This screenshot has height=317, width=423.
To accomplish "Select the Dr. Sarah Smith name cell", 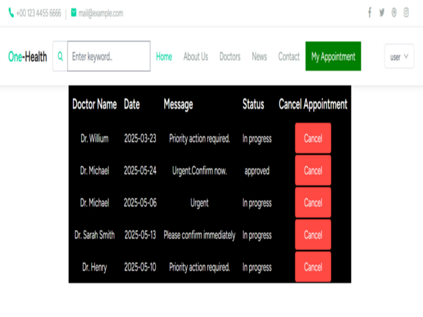I will (x=94, y=235).
